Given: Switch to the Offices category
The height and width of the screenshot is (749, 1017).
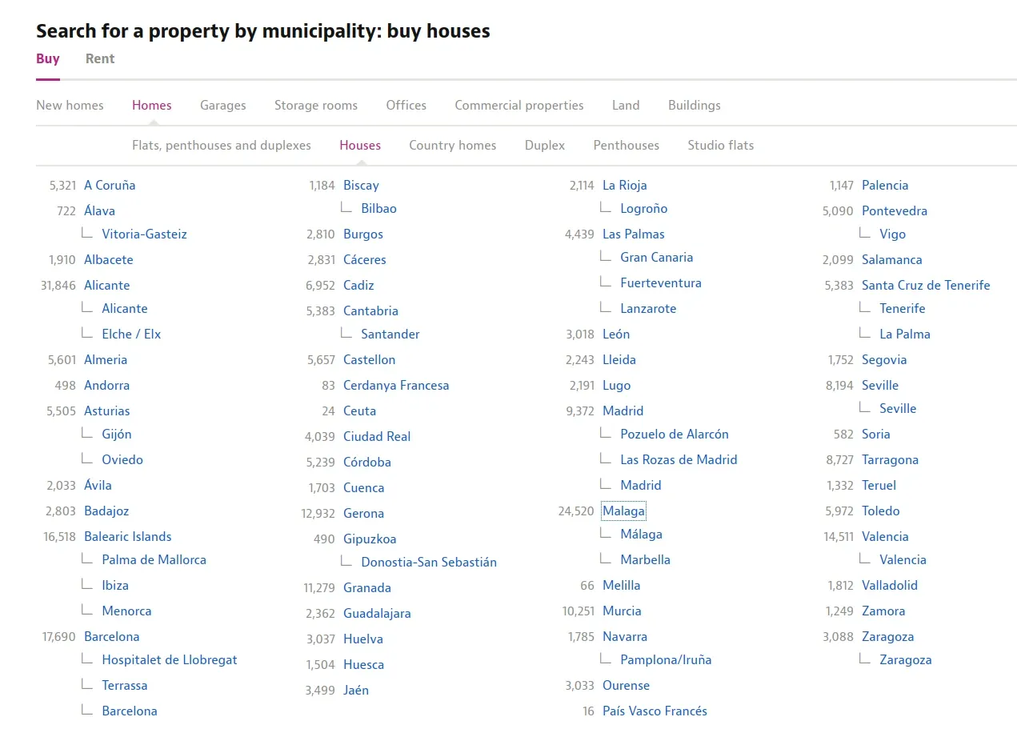Looking at the screenshot, I should click(406, 105).
